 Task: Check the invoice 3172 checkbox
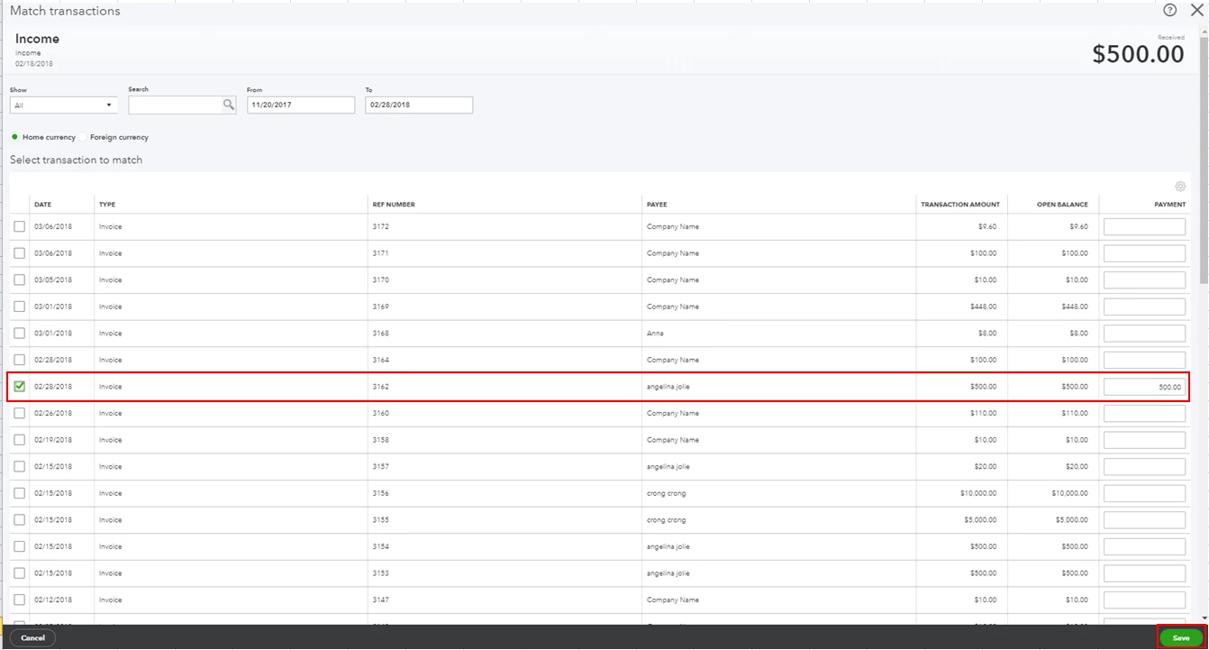(19, 226)
